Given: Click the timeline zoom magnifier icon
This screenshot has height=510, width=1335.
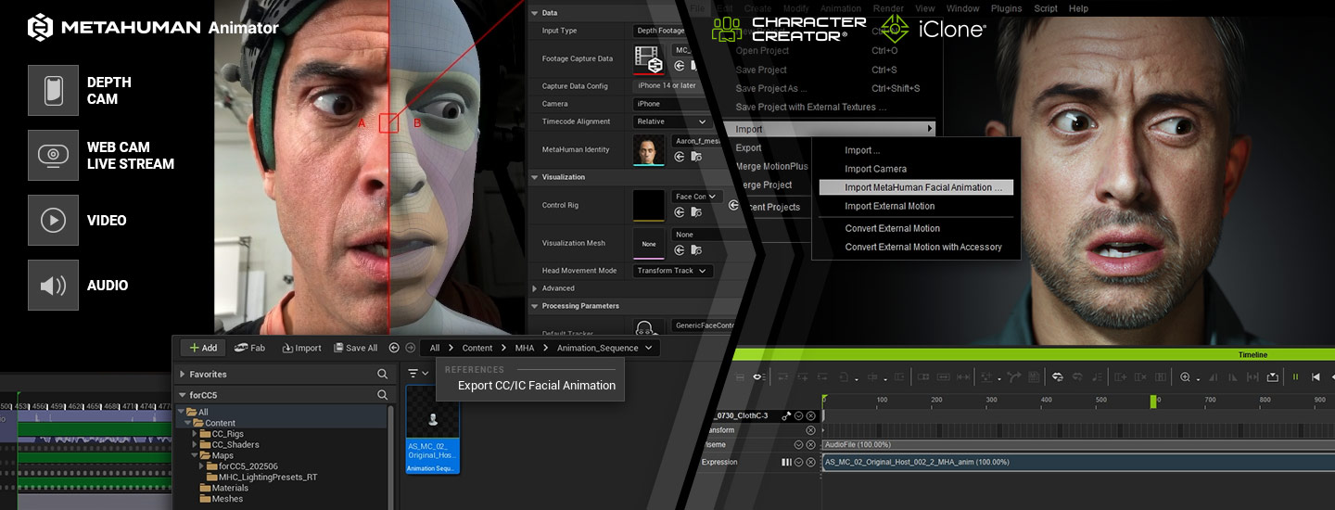Looking at the screenshot, I should click(x=1185, y=376).
